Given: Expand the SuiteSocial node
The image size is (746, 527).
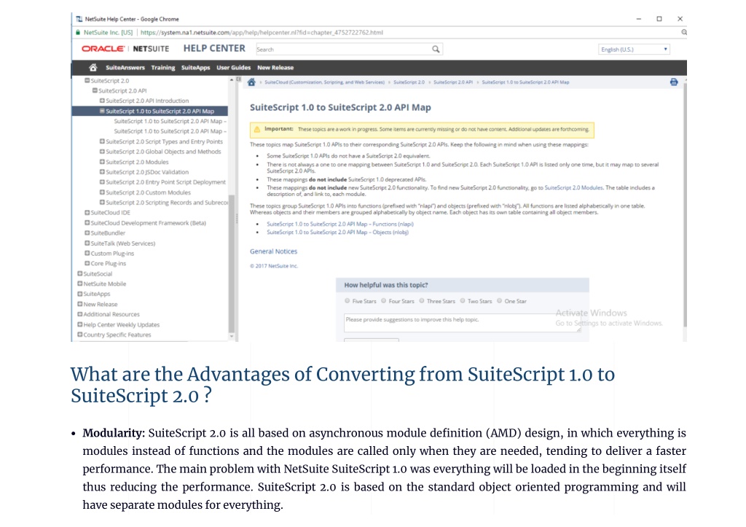Looking at the screenshot, I should coord(80,274).
